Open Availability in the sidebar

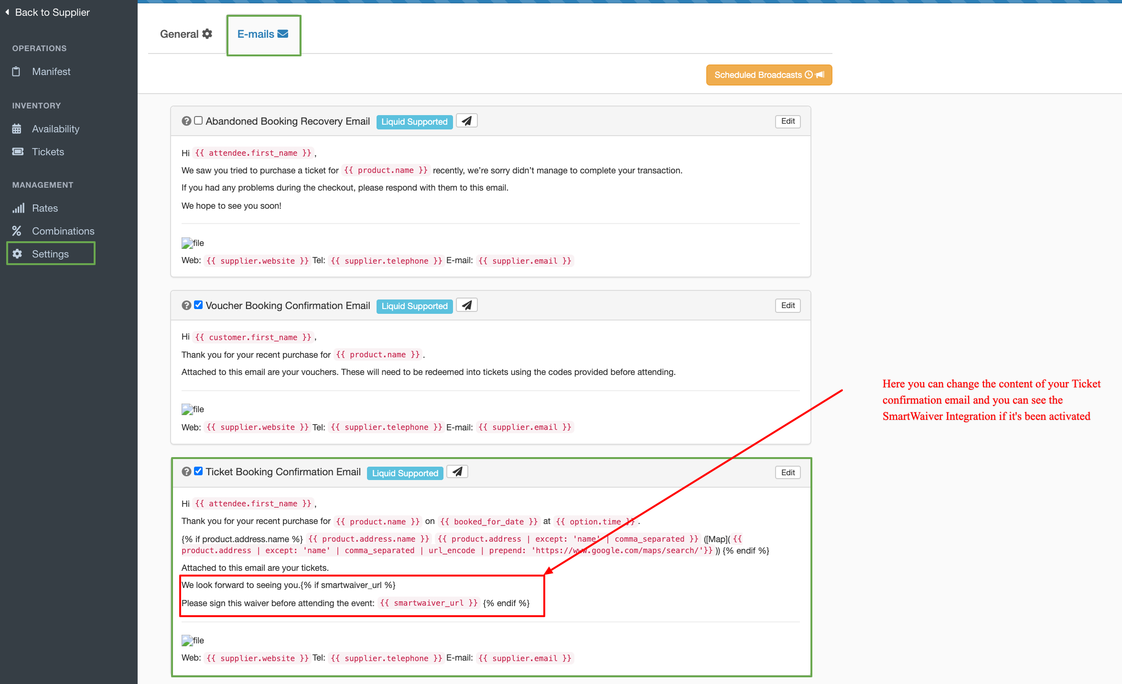pos(55,129)
